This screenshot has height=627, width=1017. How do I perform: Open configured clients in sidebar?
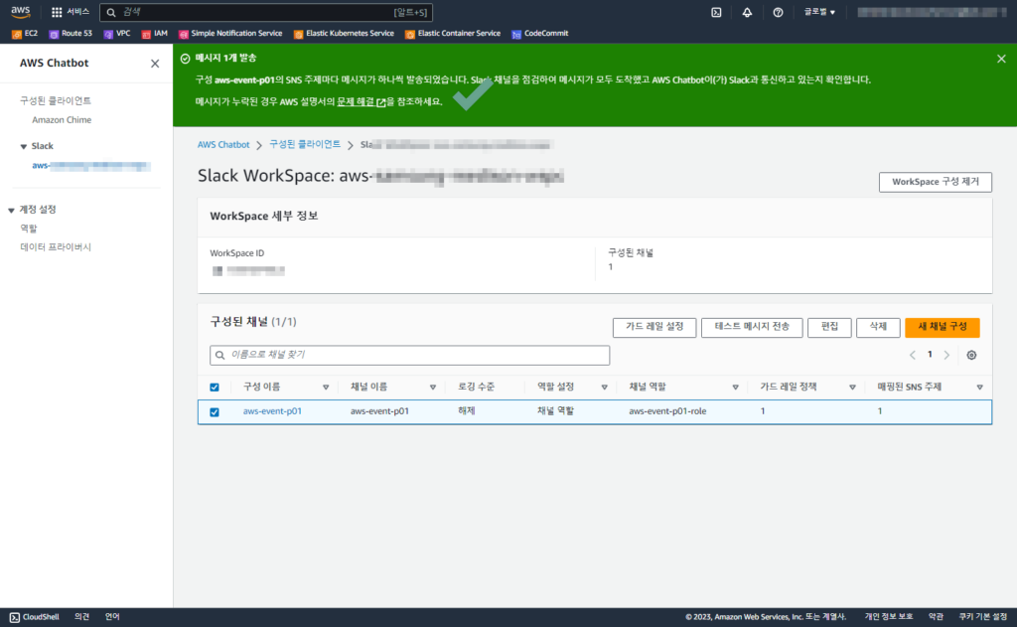tap(56, 100)
